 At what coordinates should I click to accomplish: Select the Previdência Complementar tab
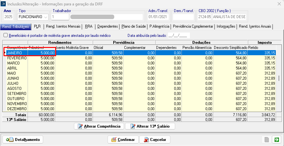coord(193,27)
